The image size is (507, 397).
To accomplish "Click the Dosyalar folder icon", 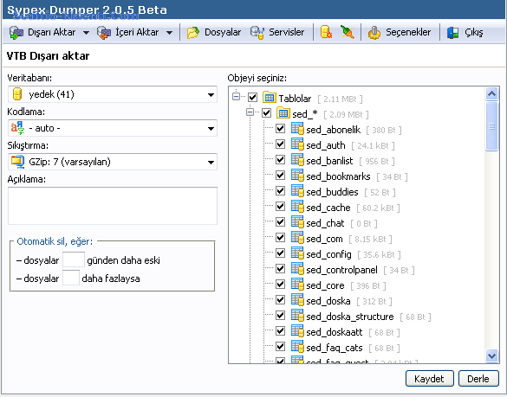I will [x=193, y=33].
